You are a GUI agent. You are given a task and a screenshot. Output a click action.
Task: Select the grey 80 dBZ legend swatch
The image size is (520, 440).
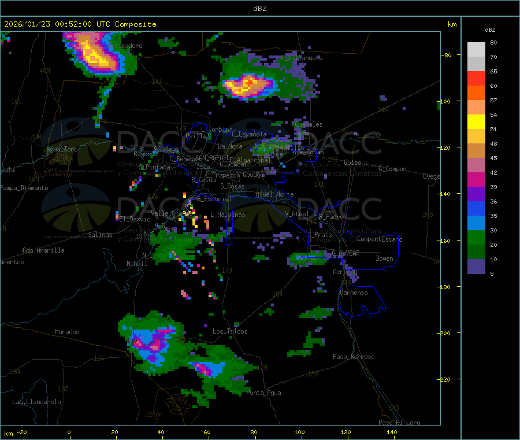476,50
